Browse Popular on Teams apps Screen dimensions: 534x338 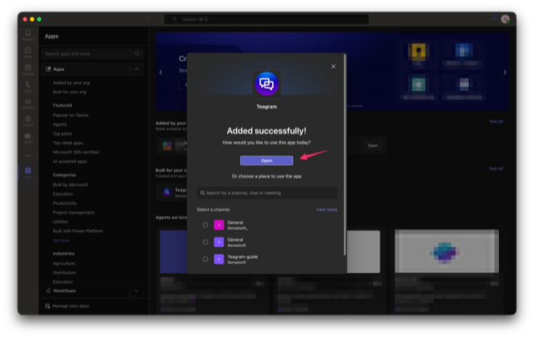coord(70,115)
